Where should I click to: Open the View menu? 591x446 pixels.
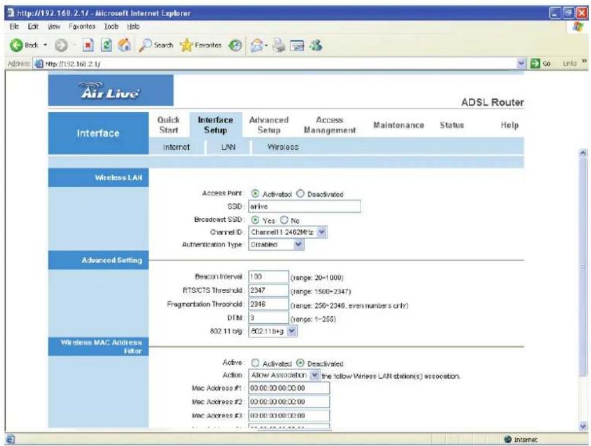click(x=54, y=27)
